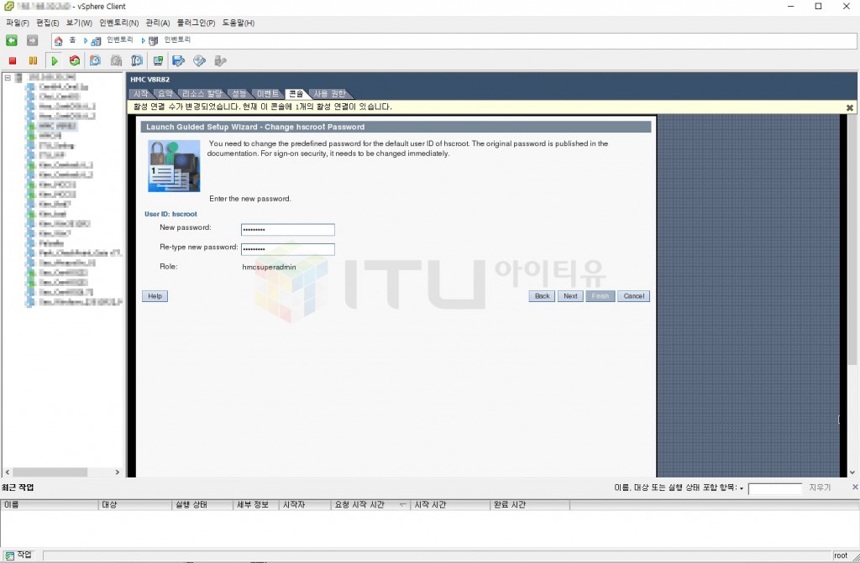
Task: Collapse the host tree root node
Action: [x=8, y=77]
